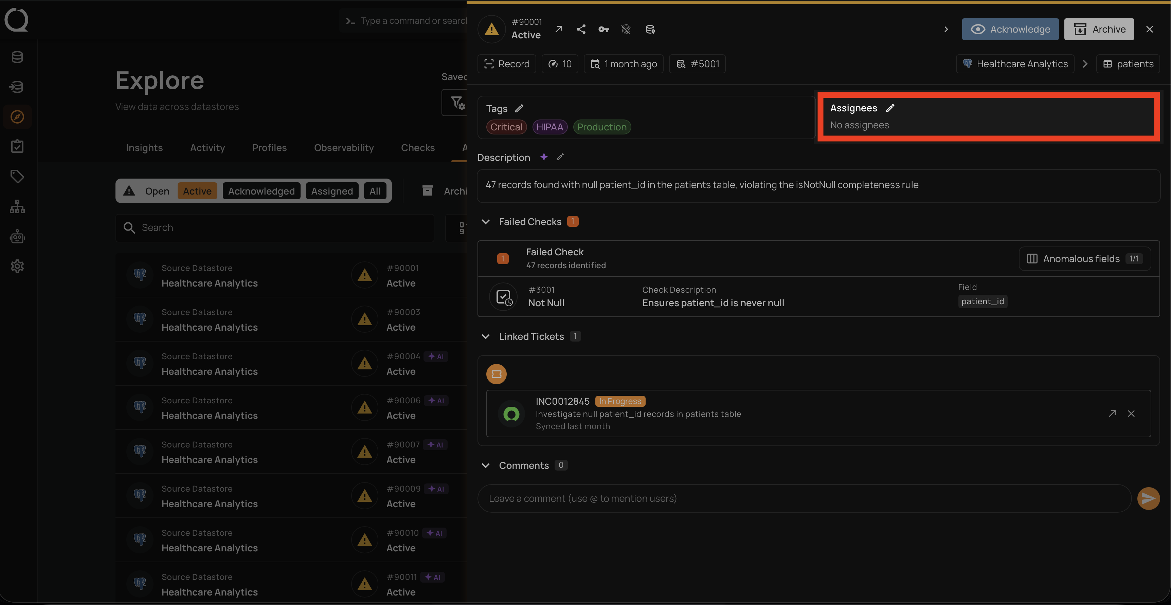Select the Acknowledged status filter
The width and height of the screenshot is (1171, 605).
click(261, 191)
